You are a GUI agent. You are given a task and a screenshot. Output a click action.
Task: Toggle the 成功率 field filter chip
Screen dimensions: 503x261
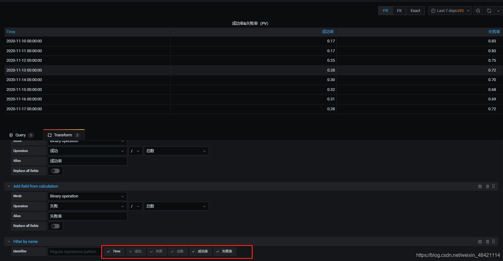(200, 251)
